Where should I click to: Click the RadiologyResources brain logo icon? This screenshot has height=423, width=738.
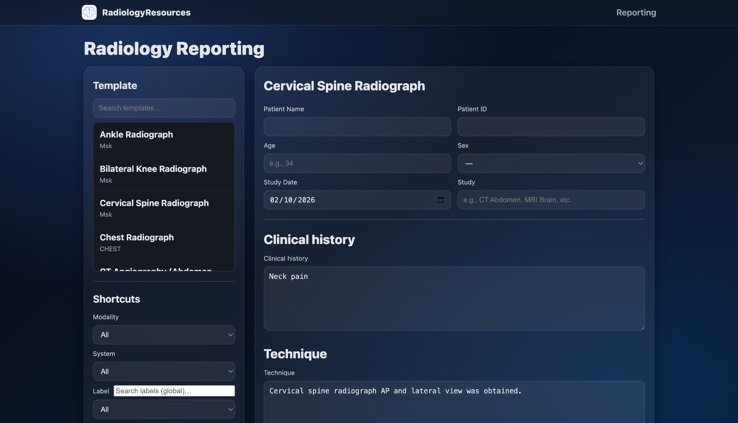[x=89, y=12]
